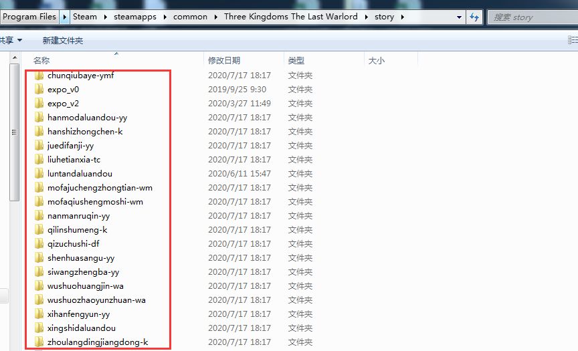Click file name text qilinshumeng-k

pyautogui.click(x=77, y=230)
